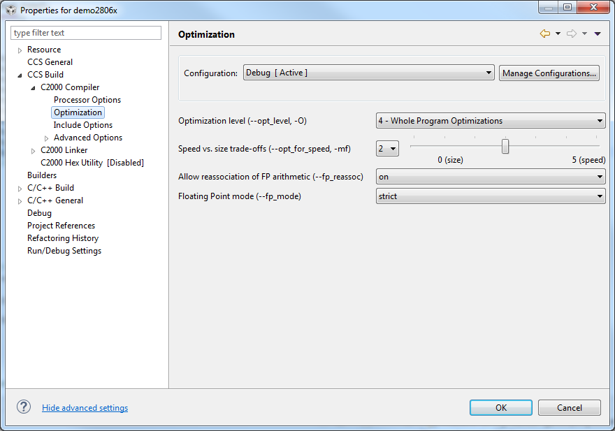Close the Properties for demo2806x window
Image resolution: width=615 pixels, height=431 pixels.
[x=593, y=7]
